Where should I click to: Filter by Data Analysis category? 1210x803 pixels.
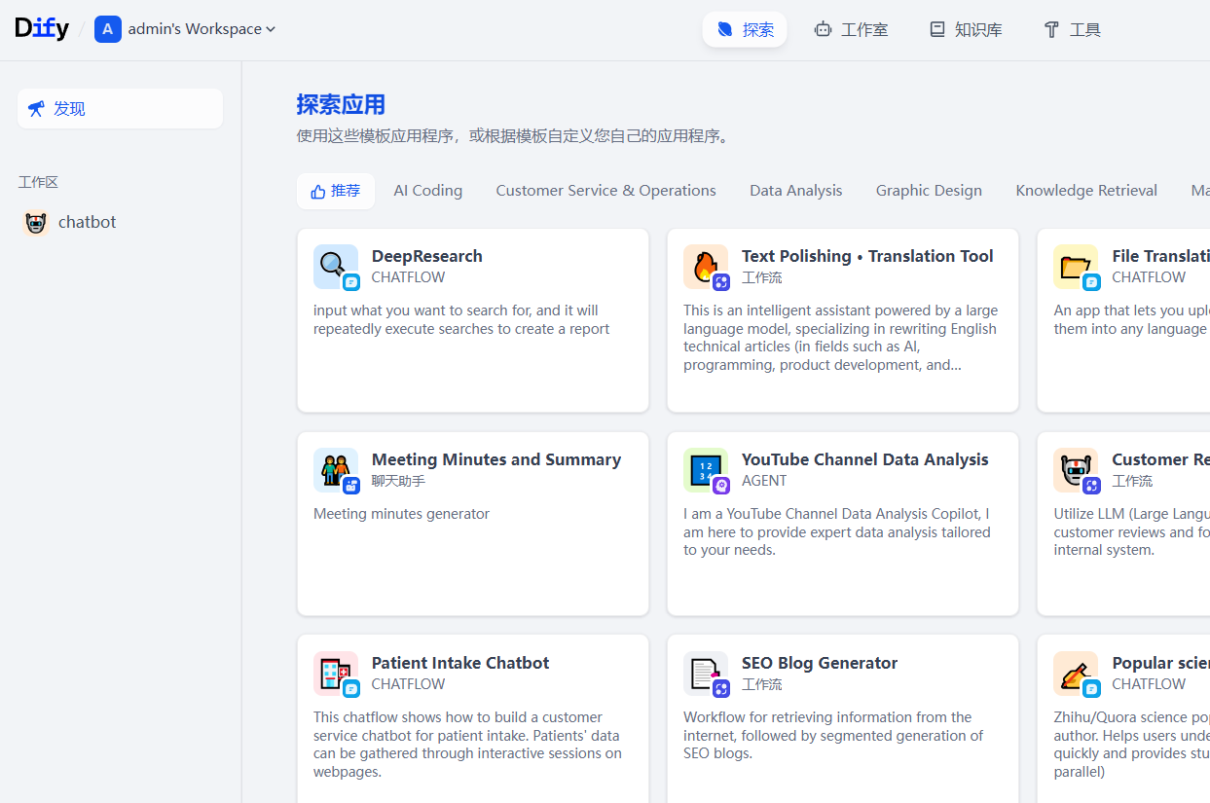click(x=796, y=191)
